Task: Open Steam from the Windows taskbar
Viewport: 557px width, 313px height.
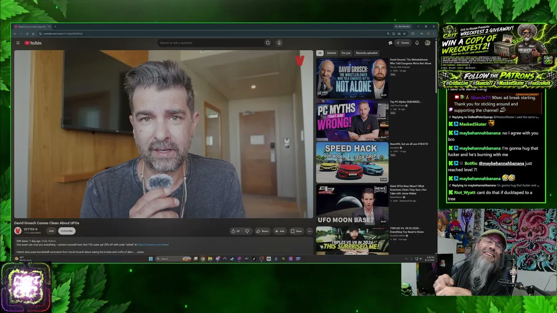Action: coord(232,259)
